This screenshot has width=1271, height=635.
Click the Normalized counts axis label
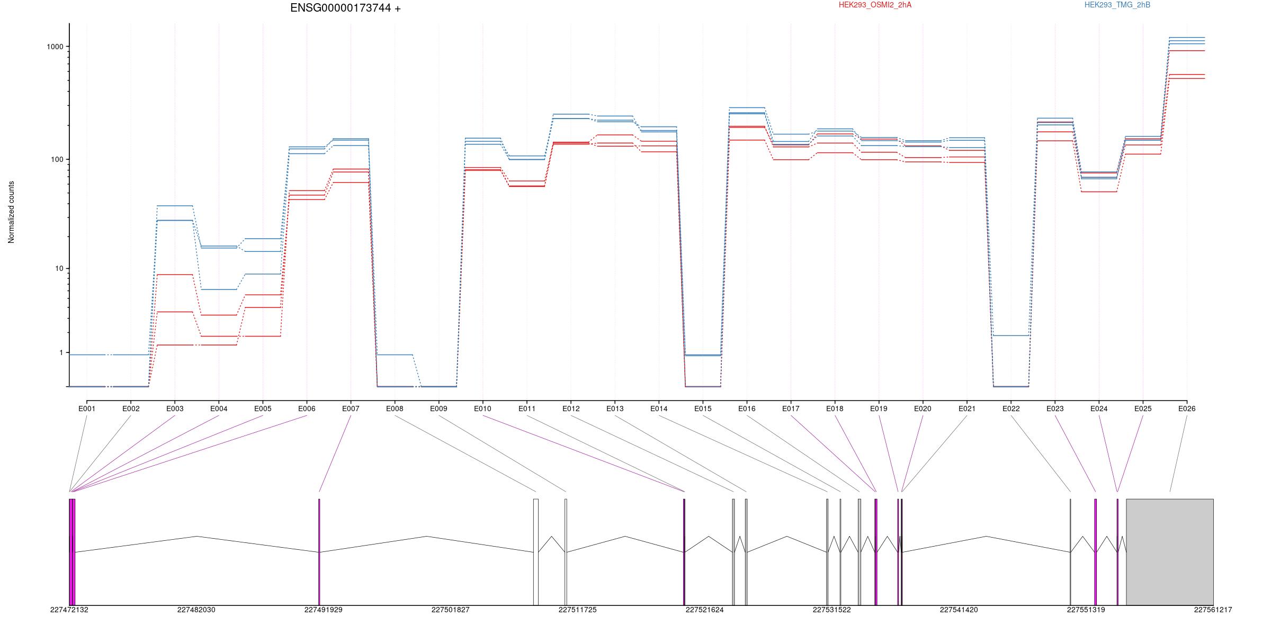coord(11,212)
